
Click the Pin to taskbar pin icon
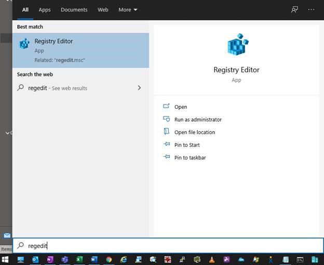(167, 157)
